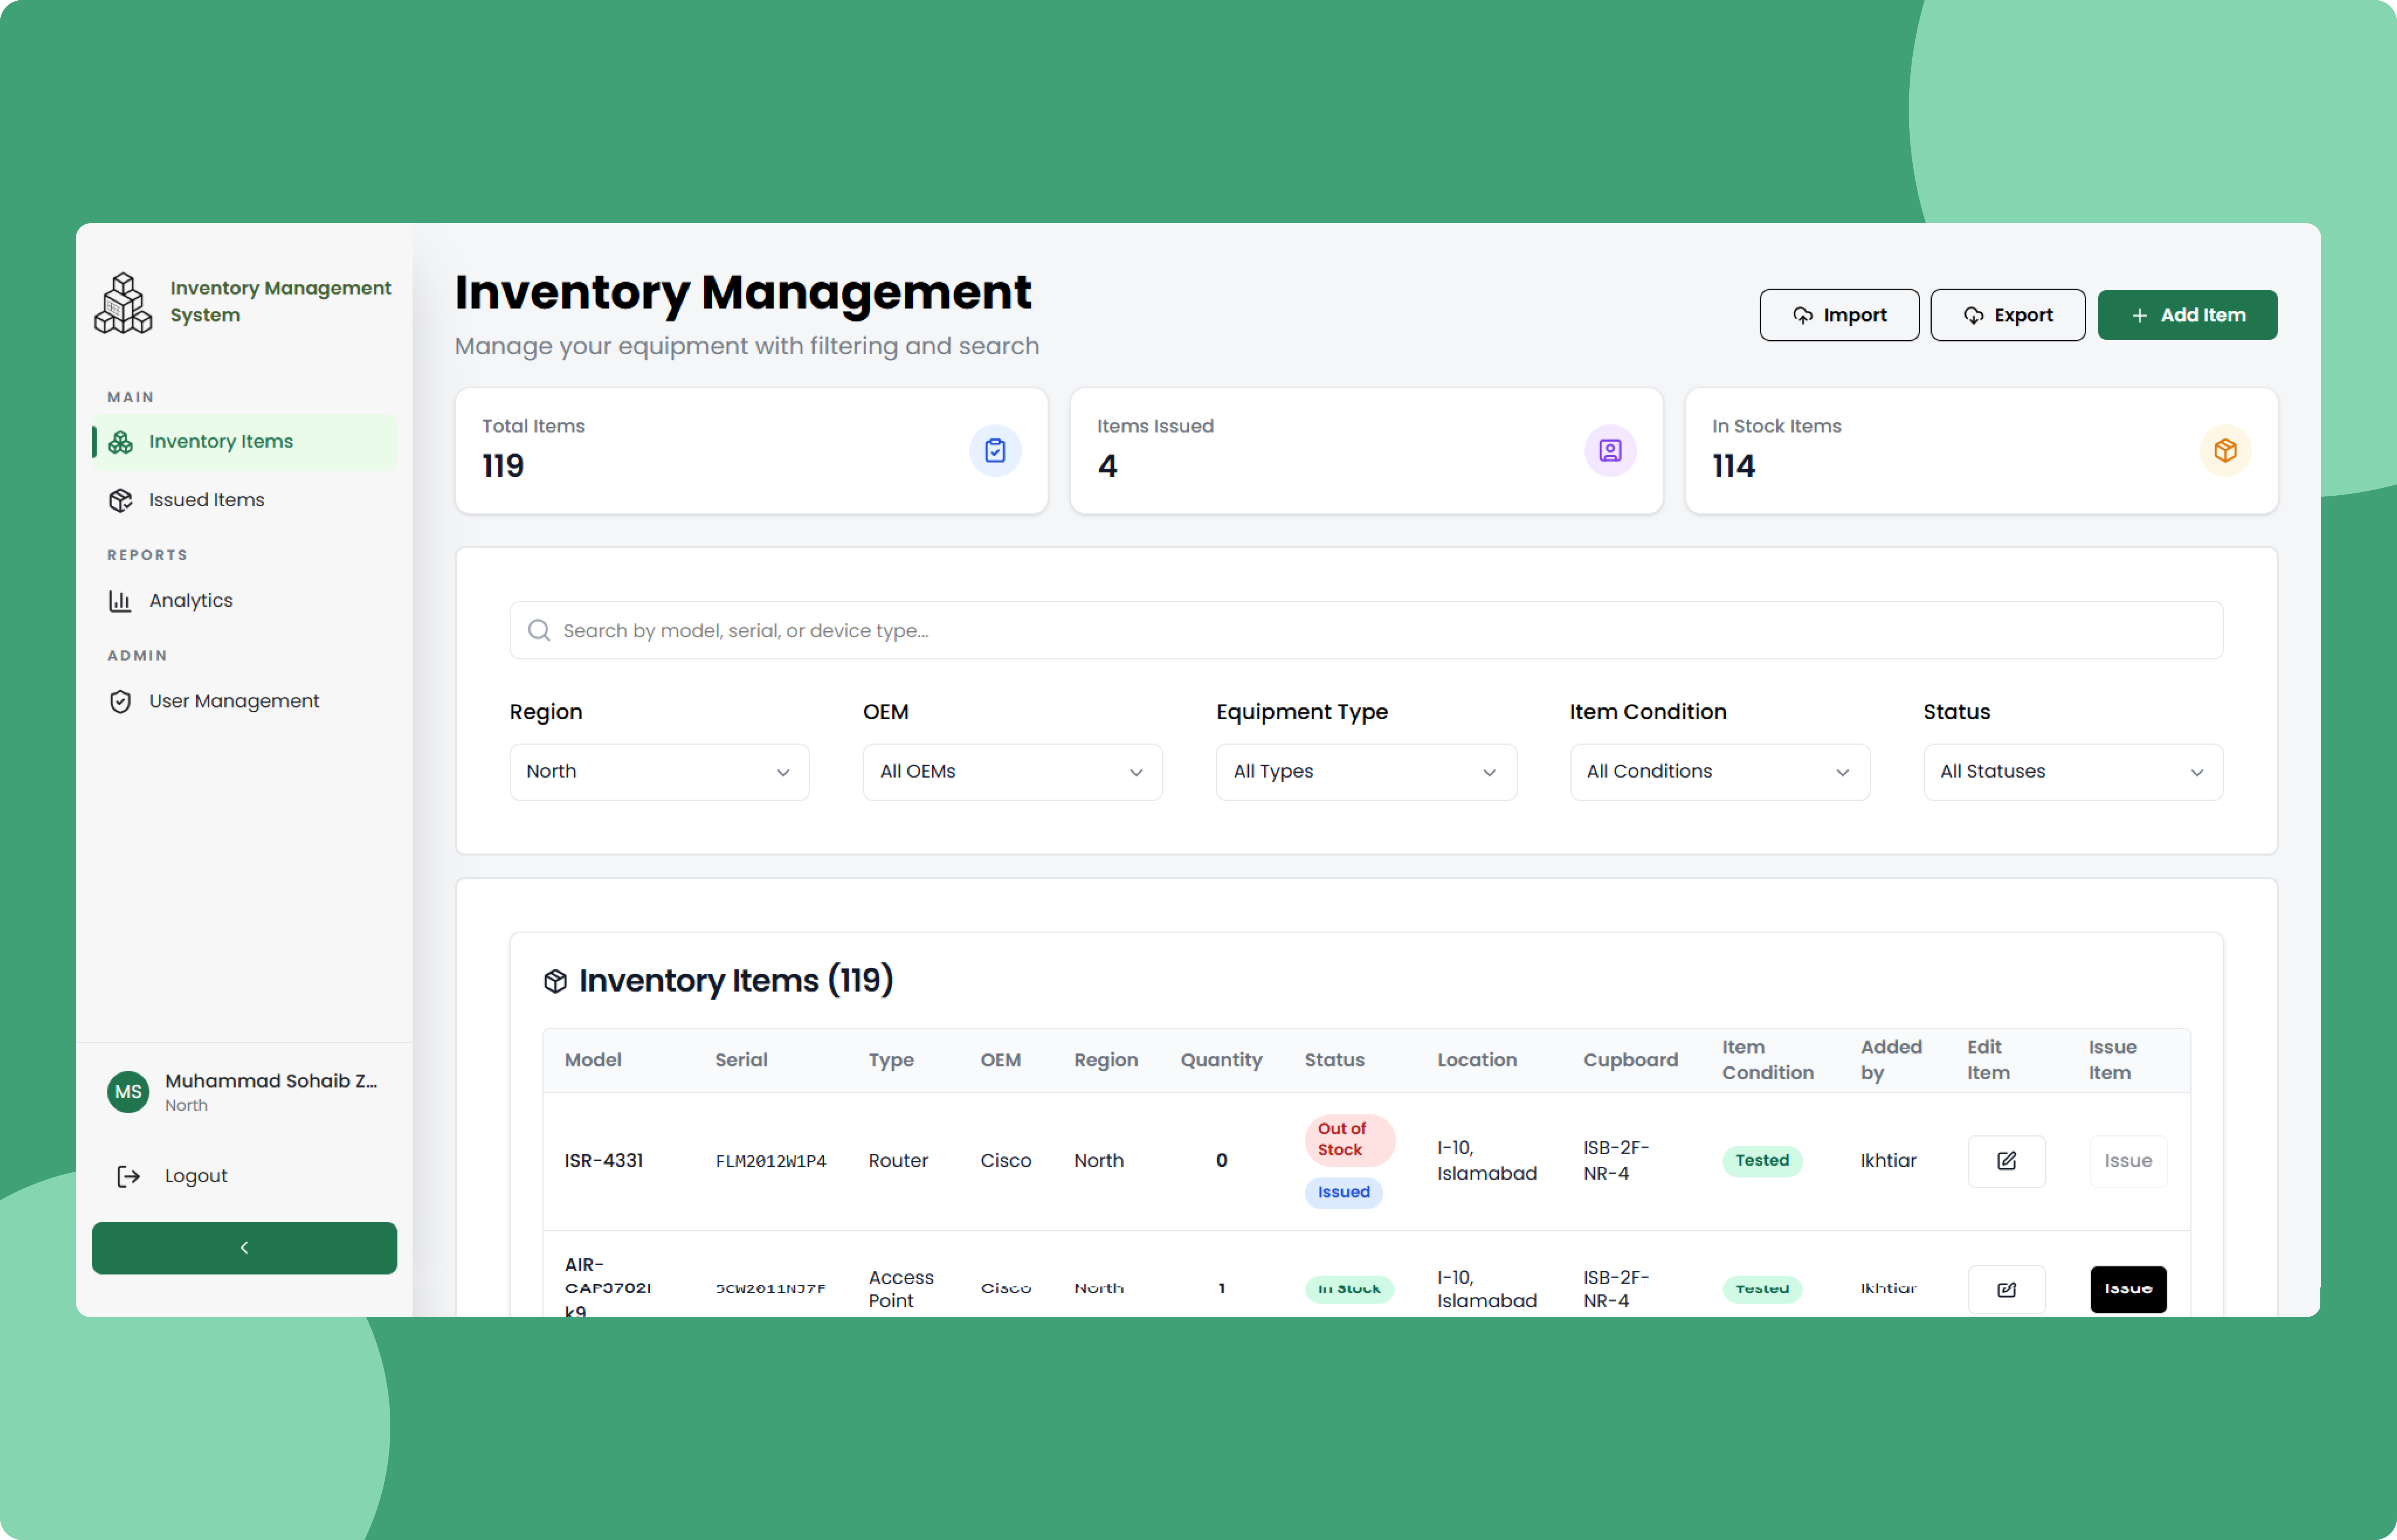Open the All Statuses dropdown

(x=2073, y=772)
